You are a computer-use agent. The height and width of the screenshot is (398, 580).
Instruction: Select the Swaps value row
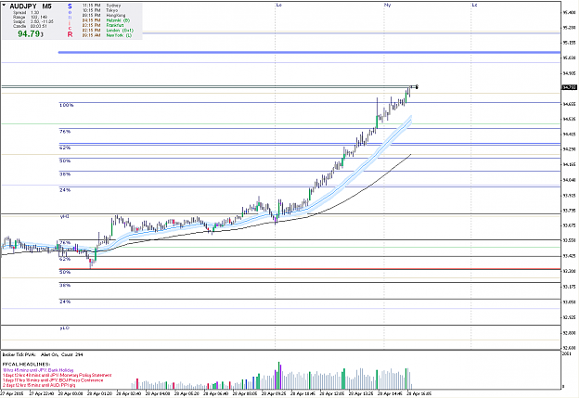32,21
